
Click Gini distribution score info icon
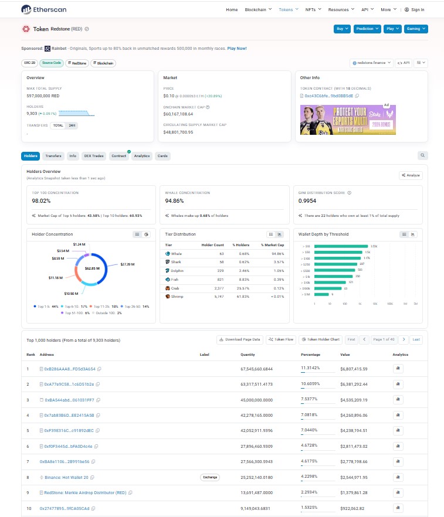click(350, 193)
